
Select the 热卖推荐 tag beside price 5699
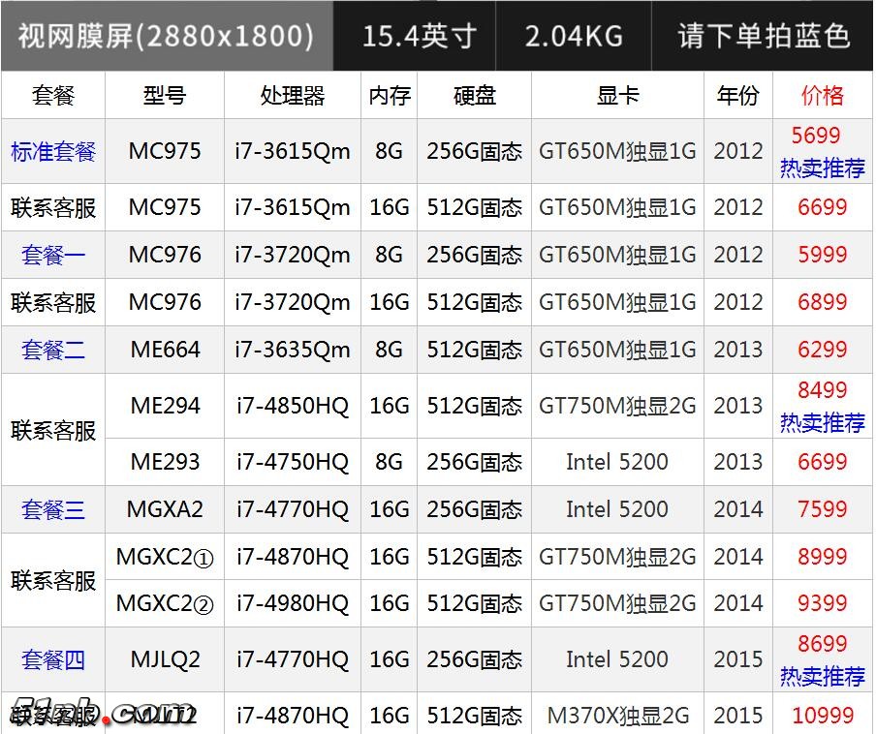822,167
